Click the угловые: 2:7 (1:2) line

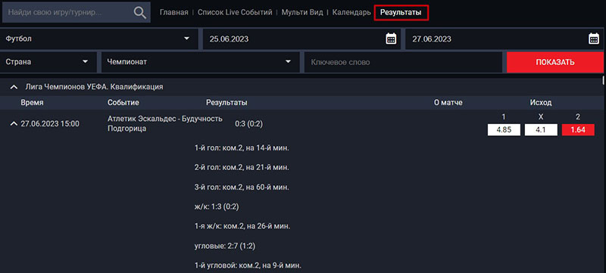[225, 246]
